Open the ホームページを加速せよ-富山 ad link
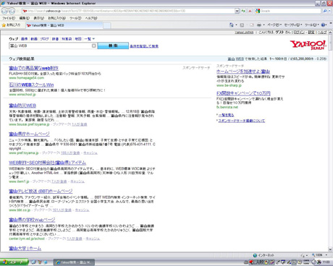The width and height of the screenshot is (333, 266). point(243,72)
